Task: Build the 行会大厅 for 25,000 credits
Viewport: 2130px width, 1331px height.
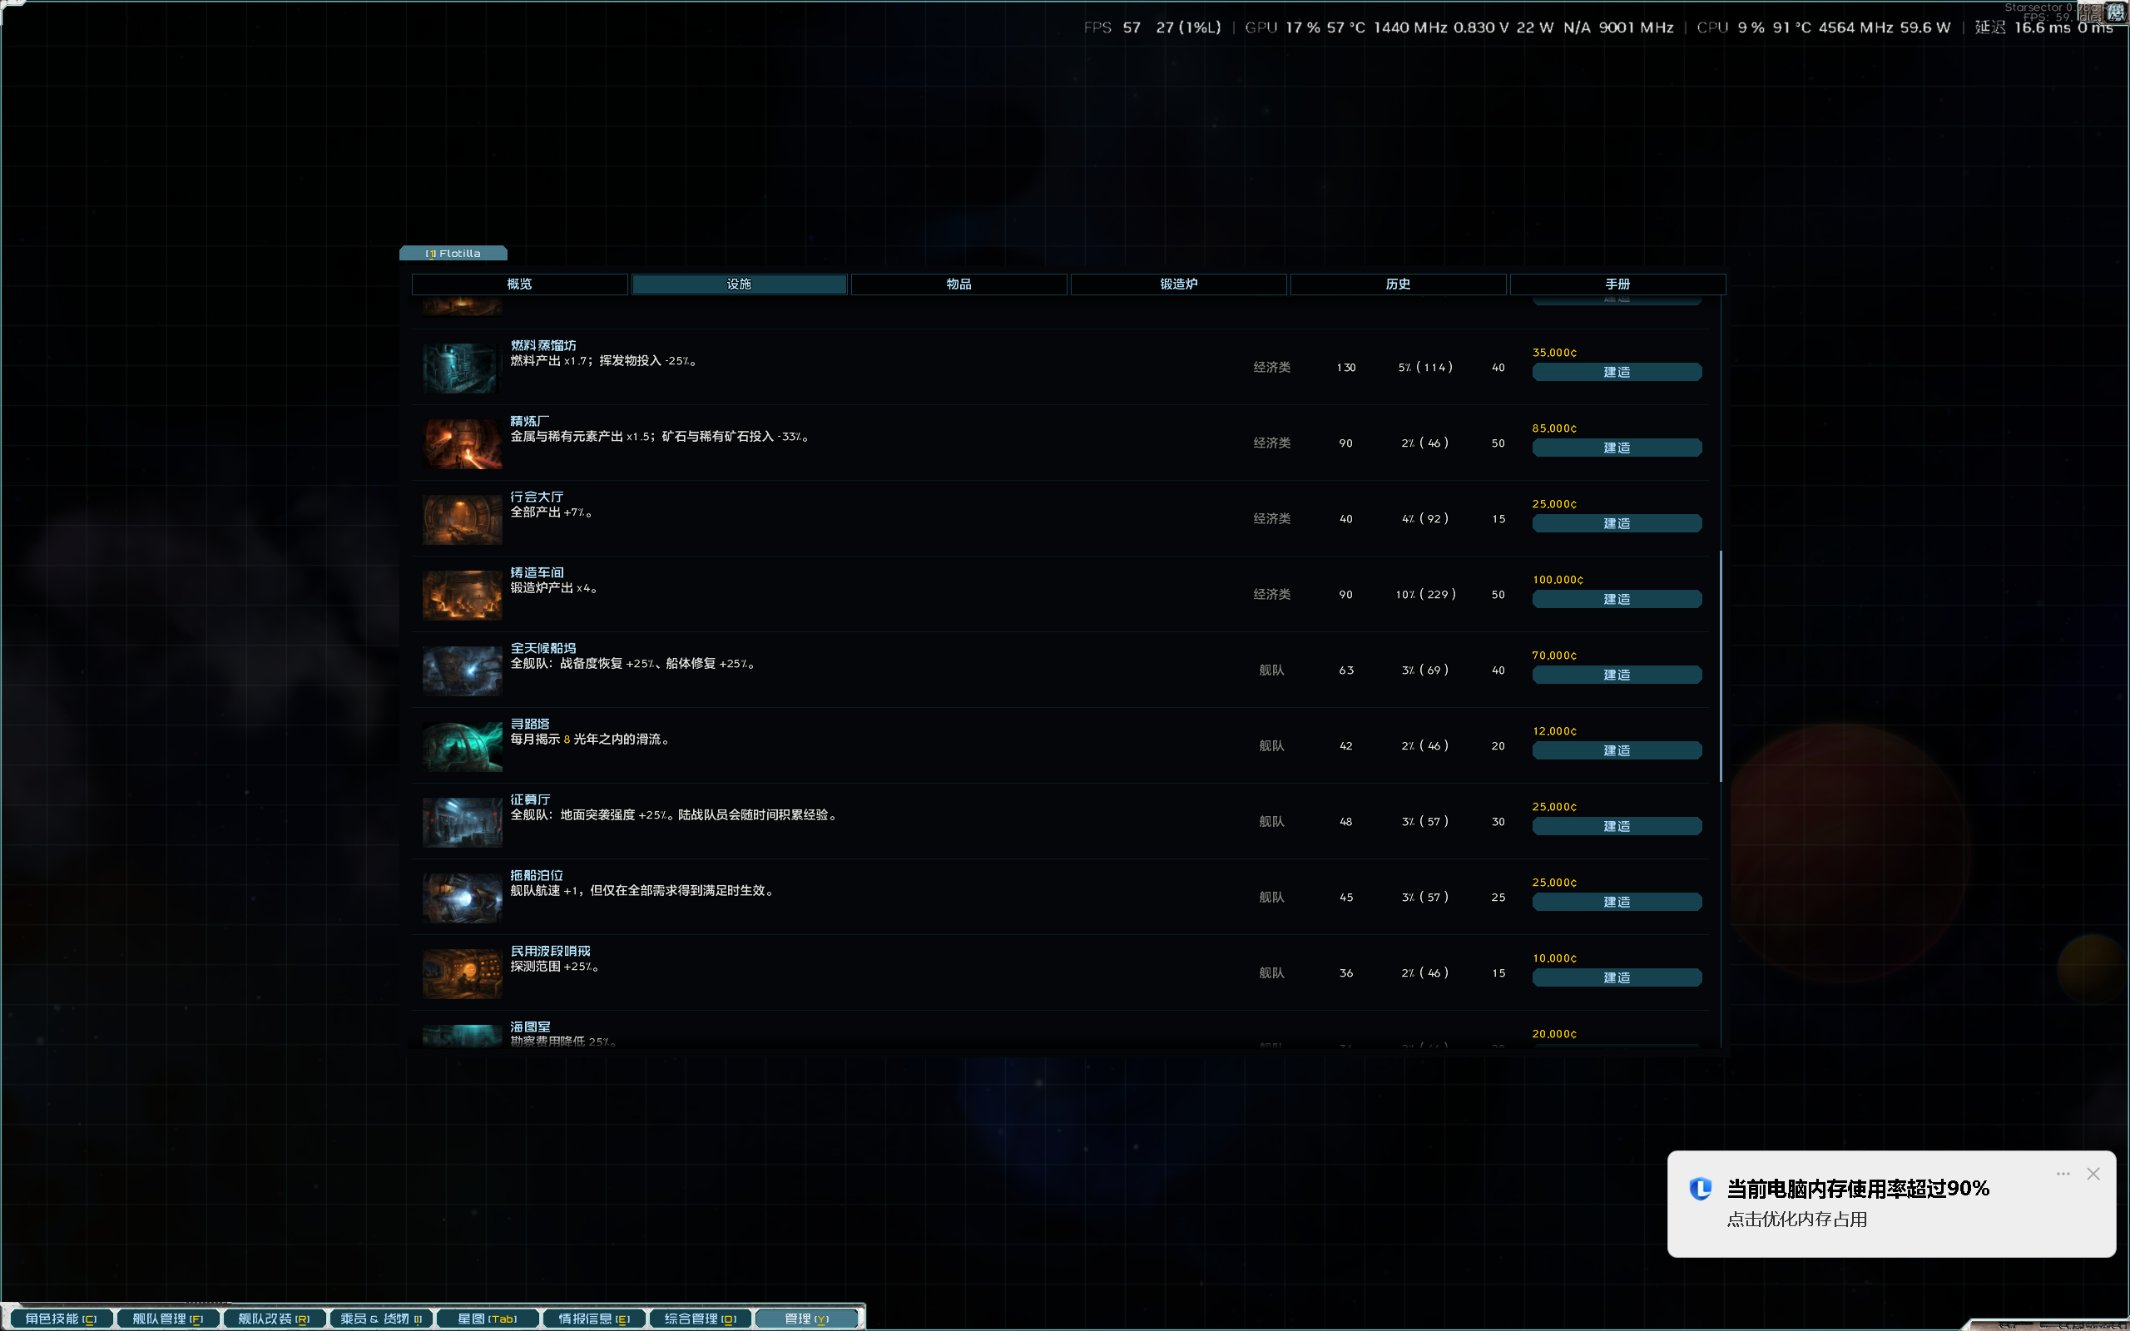Action: 1617,524
